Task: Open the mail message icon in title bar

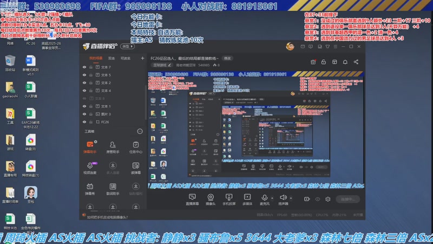Action: [x=303, y=47]
